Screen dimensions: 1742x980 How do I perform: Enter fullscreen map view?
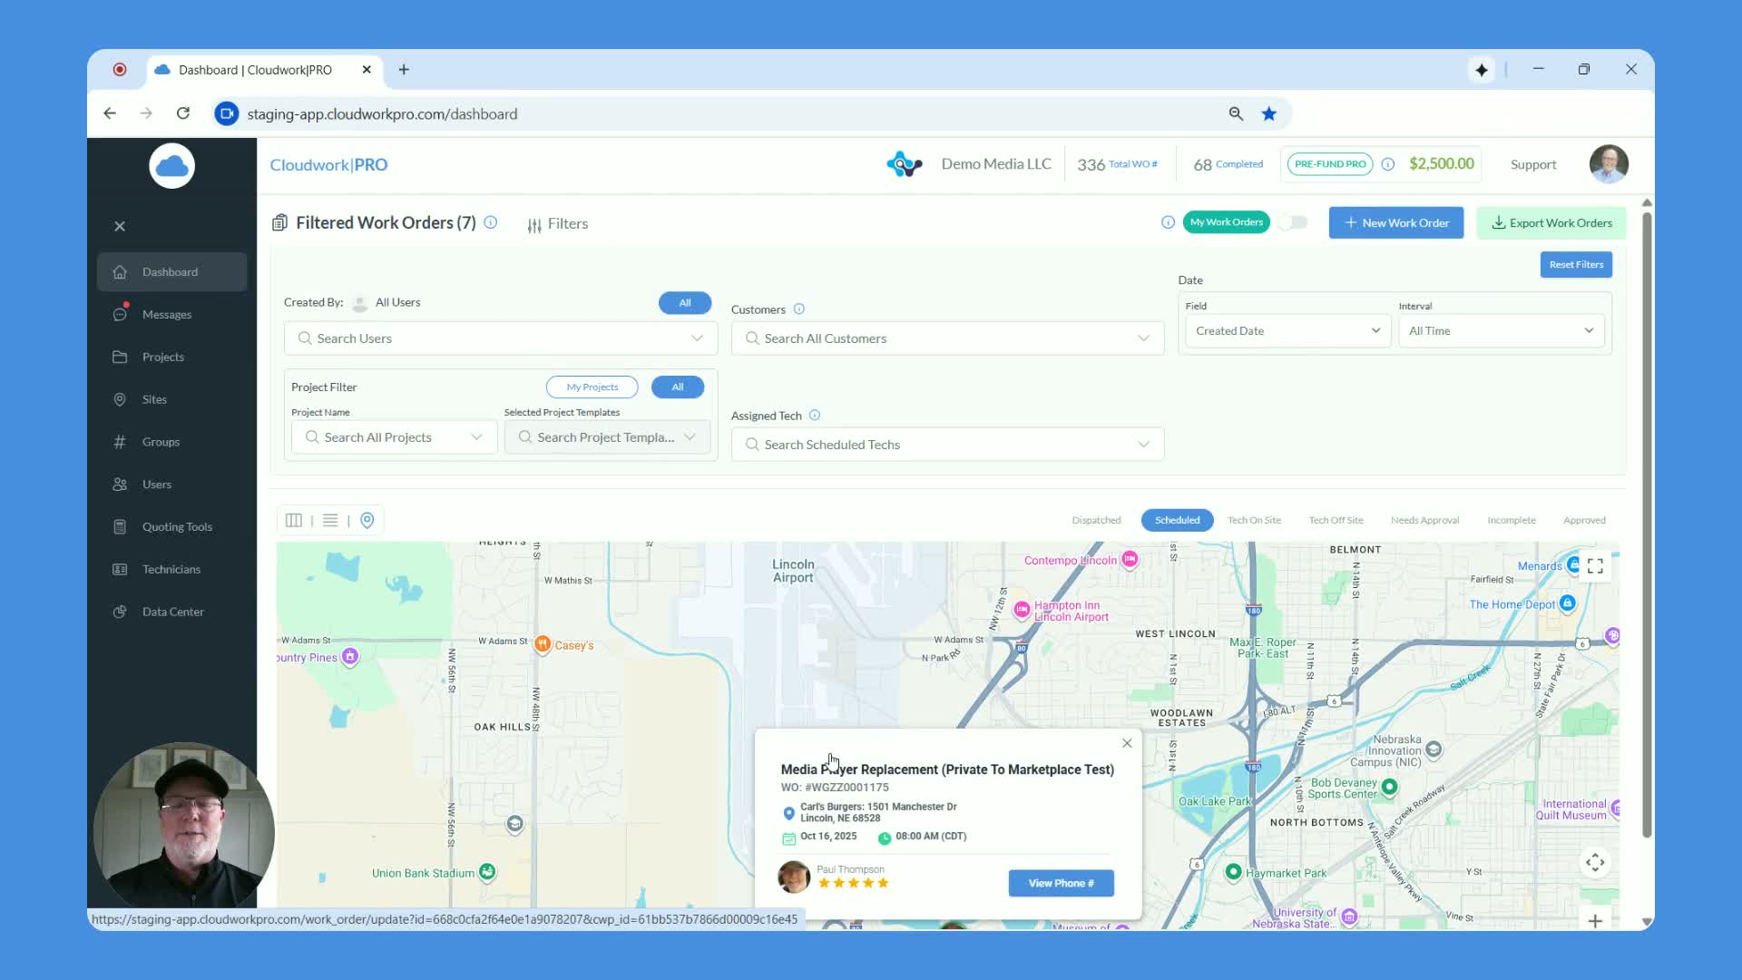point(1595,566)
